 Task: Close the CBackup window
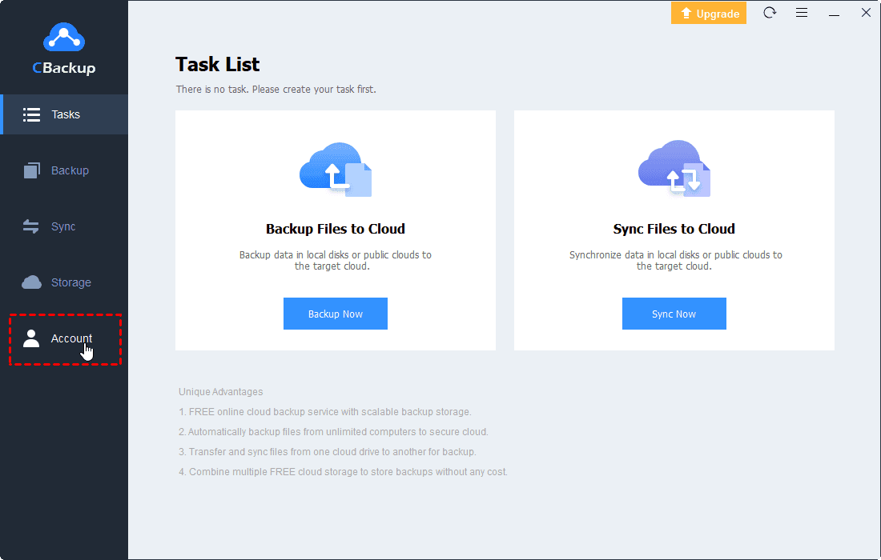(x=866, y=12)
